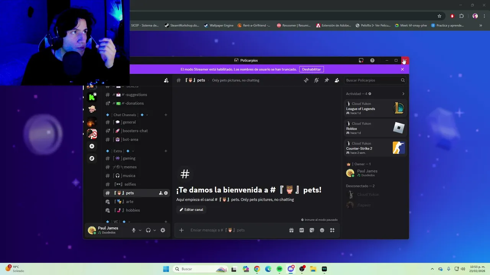Open the GIF picker icon
Image resolution: width=490 pixels, height=275 pixels.
(x=302, y=230)
